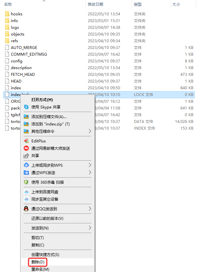
Task: Click the QQ penguin icon
Action: 26,209
